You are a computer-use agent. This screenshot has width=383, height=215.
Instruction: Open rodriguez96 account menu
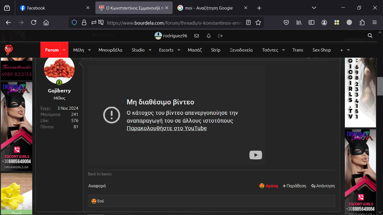click(171, 36)
